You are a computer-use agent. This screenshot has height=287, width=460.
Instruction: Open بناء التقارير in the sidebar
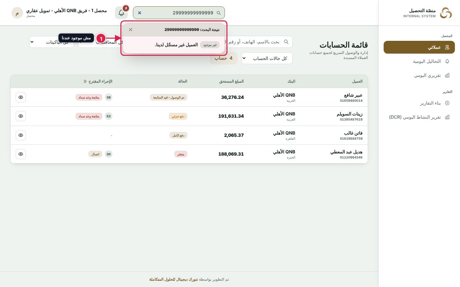(419, 103)
